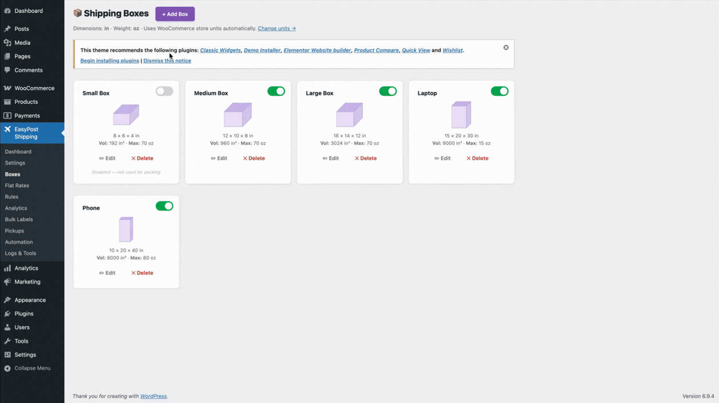The height and width of the screenshot is (403, 719).
Task: Open Rules submenu item
Action: click(x=11, y=197)
